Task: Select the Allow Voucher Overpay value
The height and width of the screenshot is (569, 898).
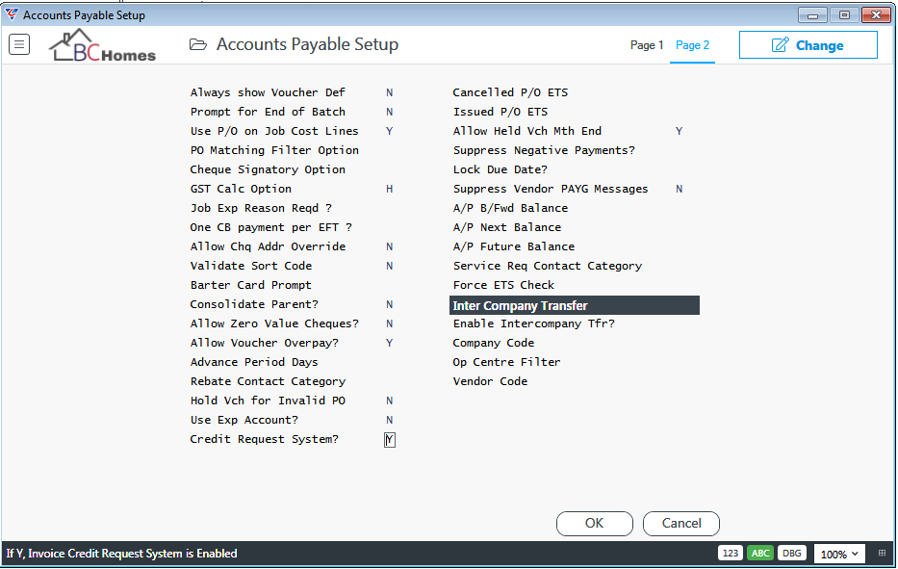Action: (390, 343)
